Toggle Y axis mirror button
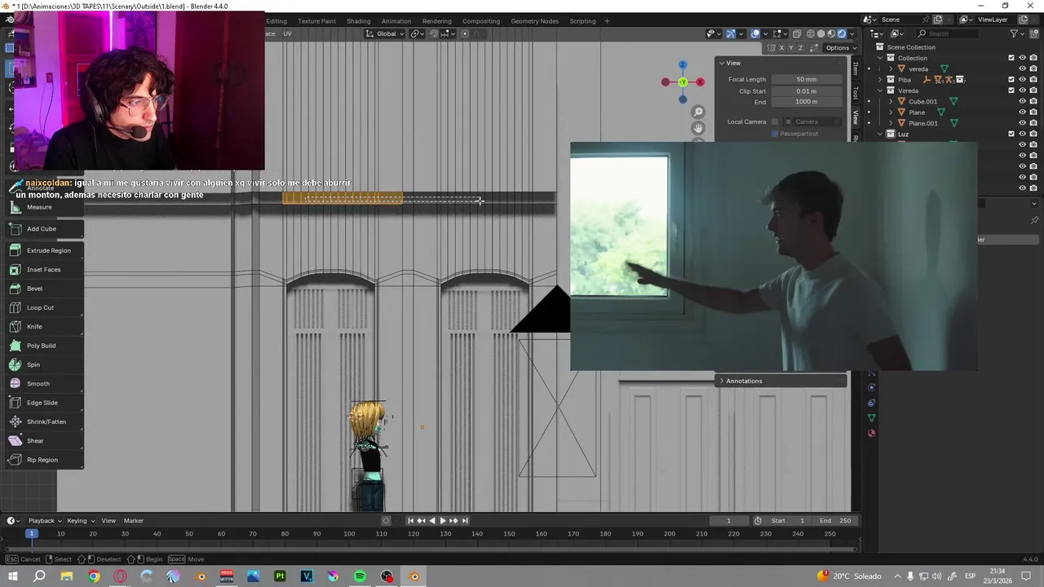Image resolution: width=1044 pixels, height=587 pixels. point(793,48)
